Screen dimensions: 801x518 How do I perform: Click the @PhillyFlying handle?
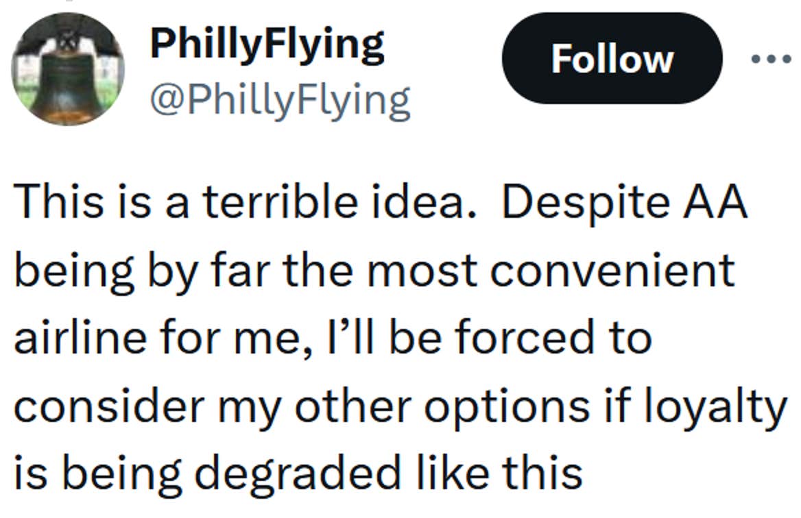click(x=280, y=100)
